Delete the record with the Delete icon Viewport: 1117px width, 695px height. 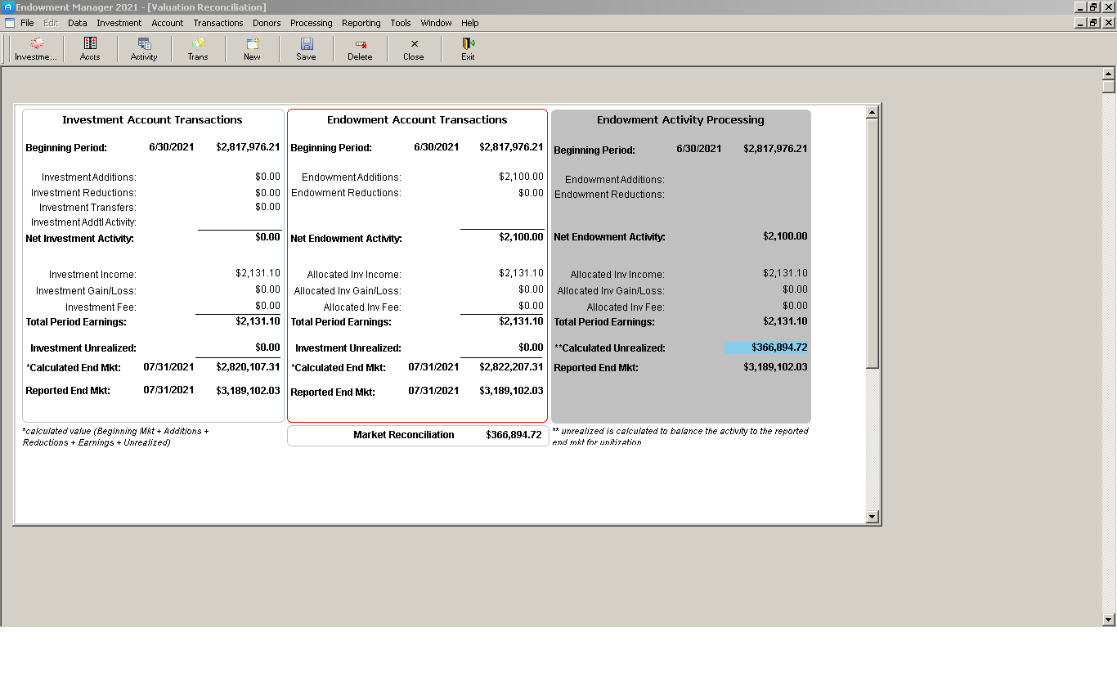click(x=360, y=49)
